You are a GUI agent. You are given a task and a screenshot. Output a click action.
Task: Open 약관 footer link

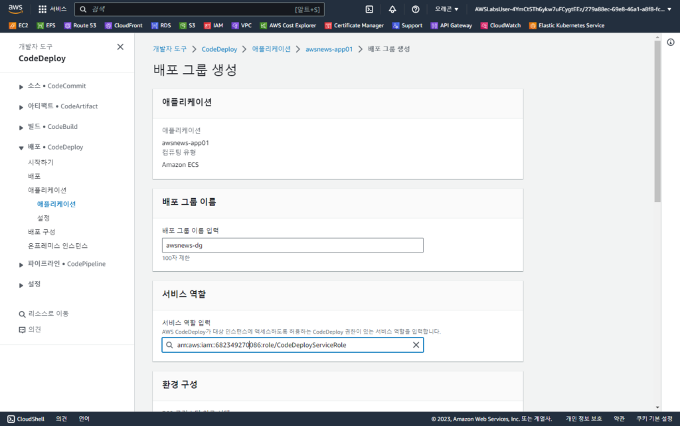(x=620, y=419)
